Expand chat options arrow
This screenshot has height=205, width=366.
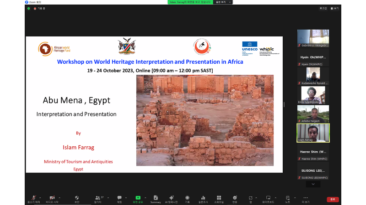[x=126, y=198]
